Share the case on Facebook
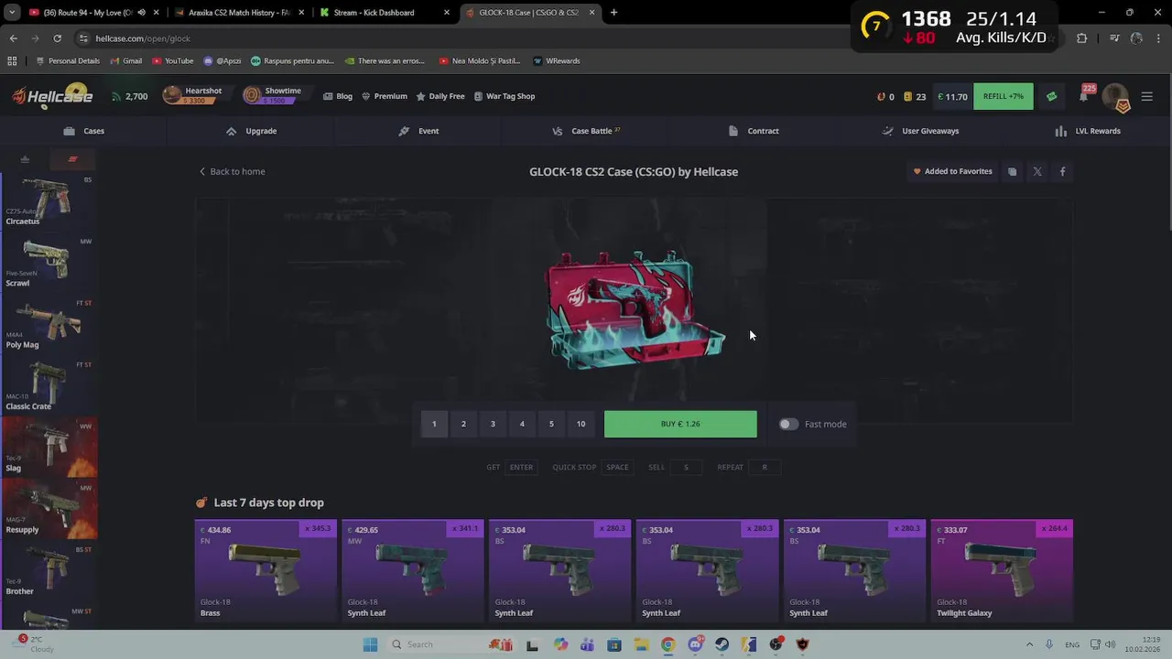This screenshot has width=1172, height=659. (1062, 171)
